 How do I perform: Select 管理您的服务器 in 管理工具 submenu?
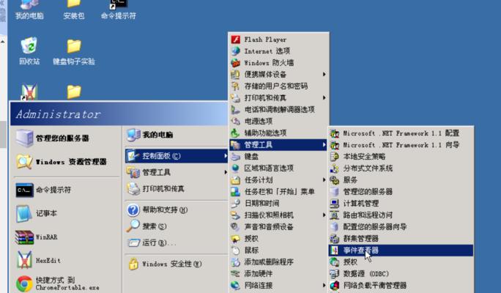pos(401,192)
